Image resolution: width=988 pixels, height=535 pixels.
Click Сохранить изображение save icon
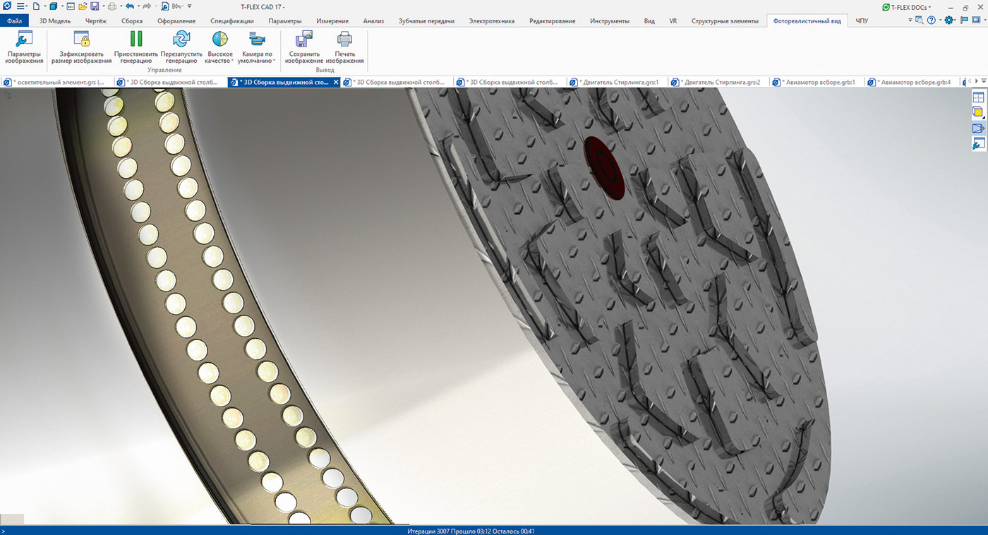[304, 39]
